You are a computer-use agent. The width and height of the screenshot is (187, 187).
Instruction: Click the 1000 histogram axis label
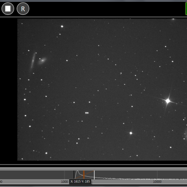(x=65, y=182)
